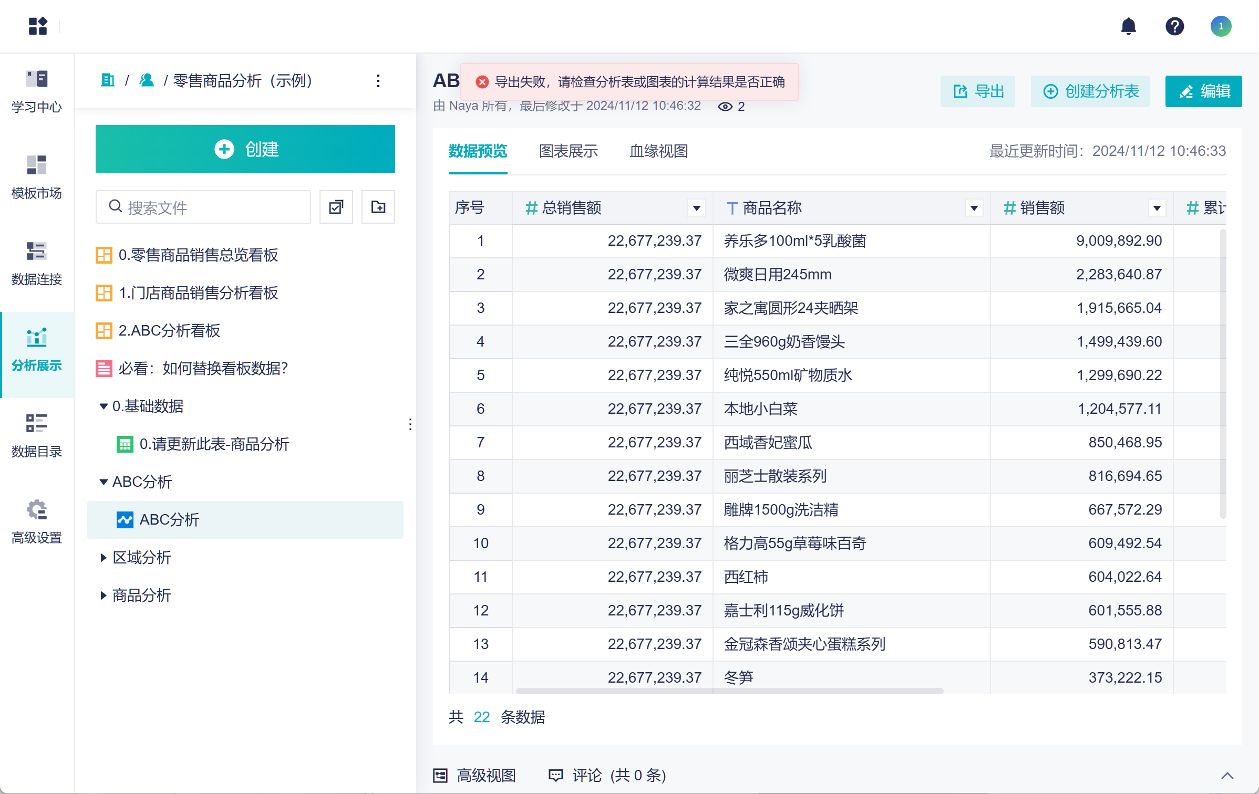Open the notifications bell
This screenshot has width=1259, height=794.
point(1128,26)
